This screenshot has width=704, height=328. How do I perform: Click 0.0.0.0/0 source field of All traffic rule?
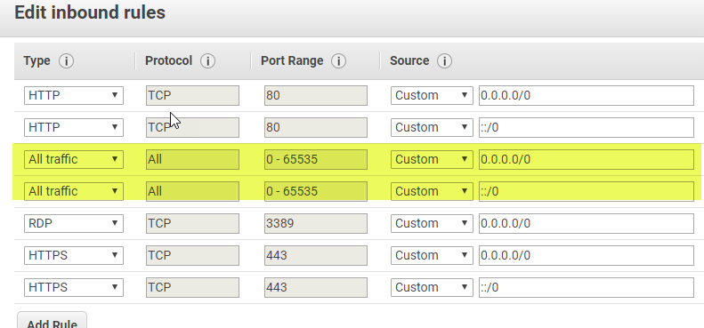pos(587,159)
